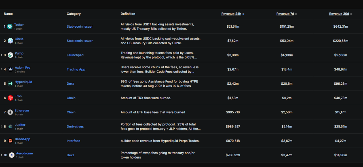Open the Derivatives category link

pos(75,127)
